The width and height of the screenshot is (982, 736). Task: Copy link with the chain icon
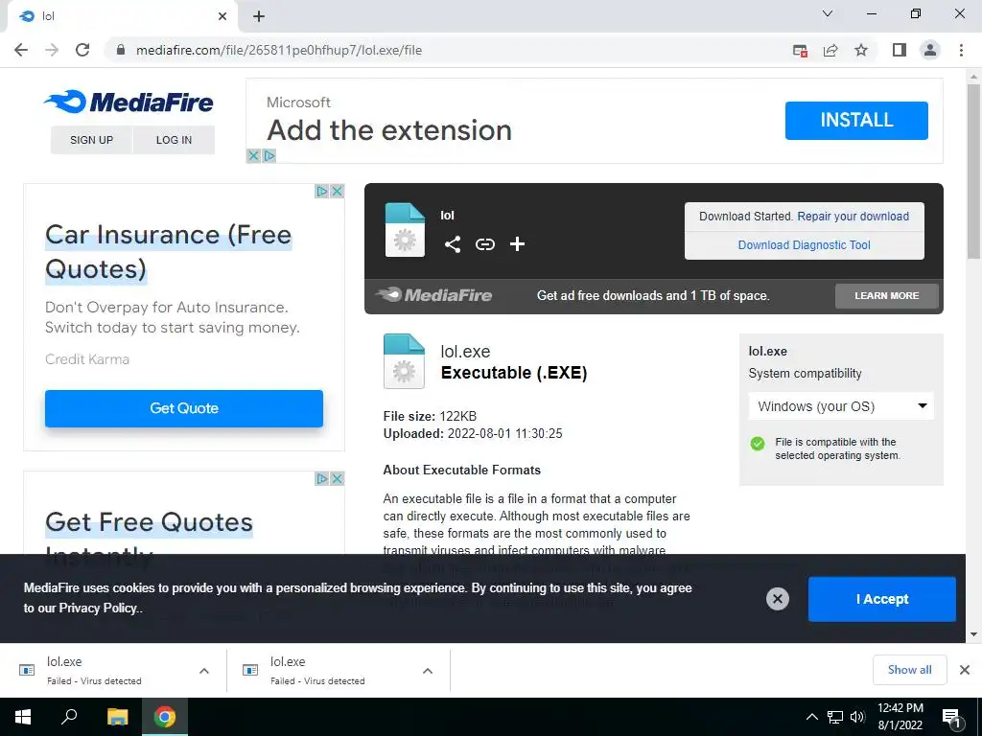click(x=484, y=244)
